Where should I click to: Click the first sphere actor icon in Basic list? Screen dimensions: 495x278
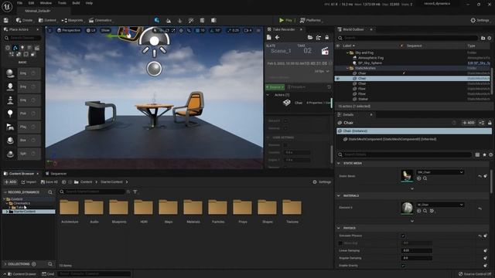(x=10, y=73)
